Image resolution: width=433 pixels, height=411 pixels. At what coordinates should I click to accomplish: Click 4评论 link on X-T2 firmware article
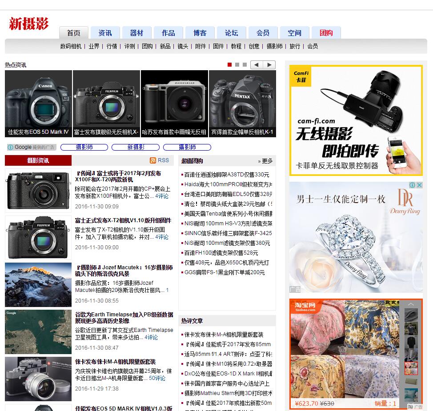[162, 237]
